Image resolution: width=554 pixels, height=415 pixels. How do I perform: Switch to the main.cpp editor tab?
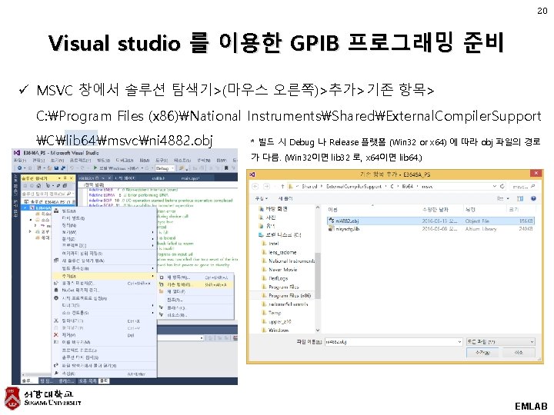(191, 178)
